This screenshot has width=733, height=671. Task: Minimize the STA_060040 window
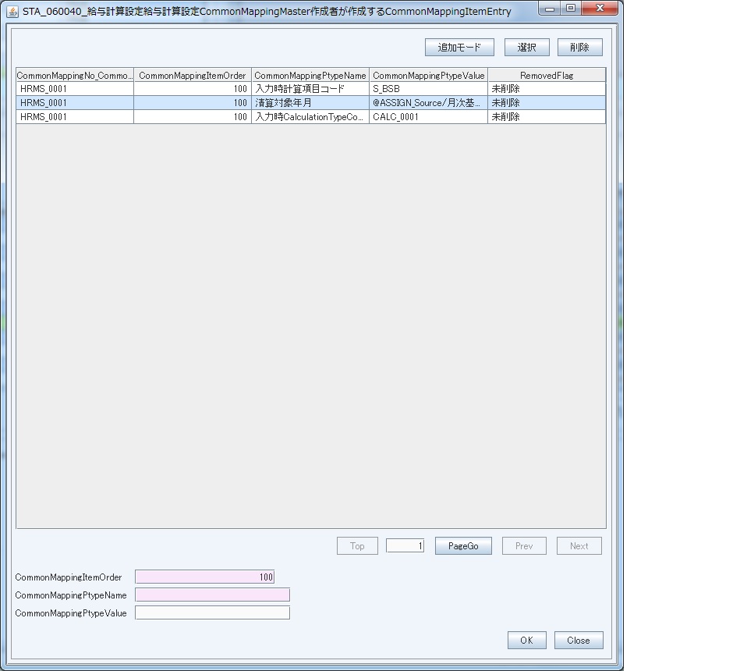(550, 9)
